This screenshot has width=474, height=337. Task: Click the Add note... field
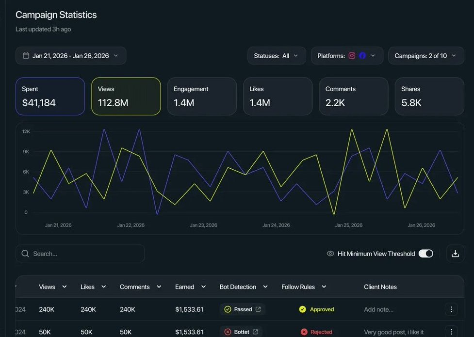(x=379, y=309)
